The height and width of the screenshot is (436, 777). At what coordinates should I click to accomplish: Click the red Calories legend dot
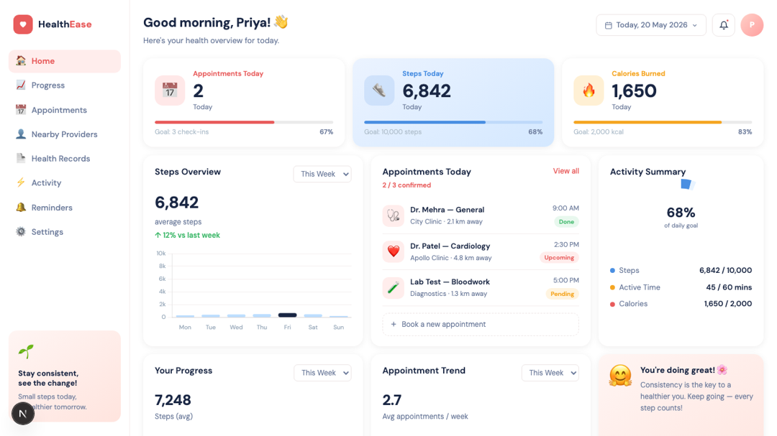612,304
